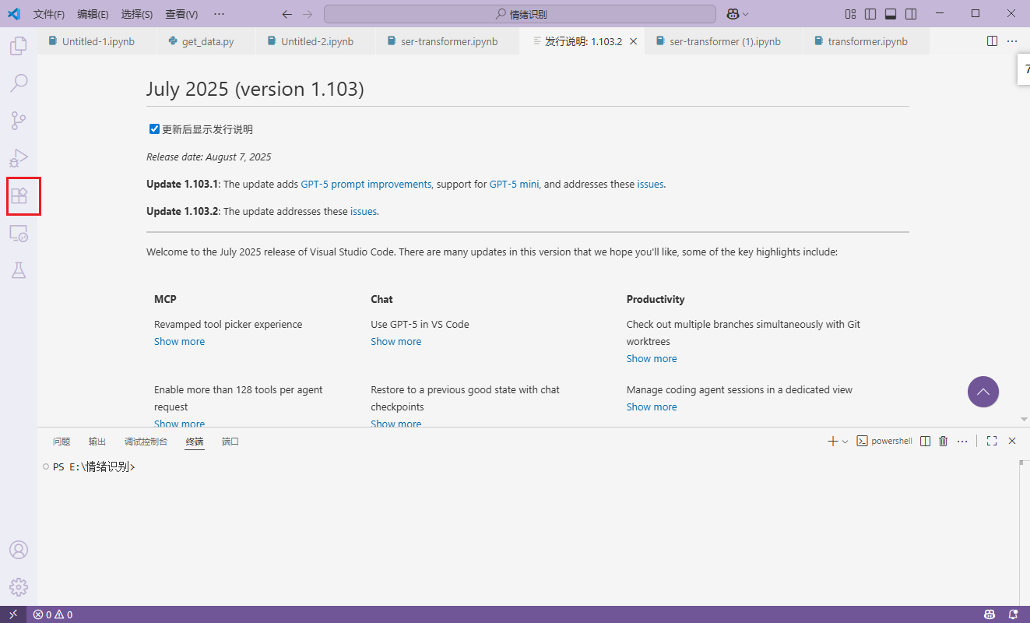Open the 文件(F) menu
The width and height of the screenshot is (1030, 623).
[49, 14]
